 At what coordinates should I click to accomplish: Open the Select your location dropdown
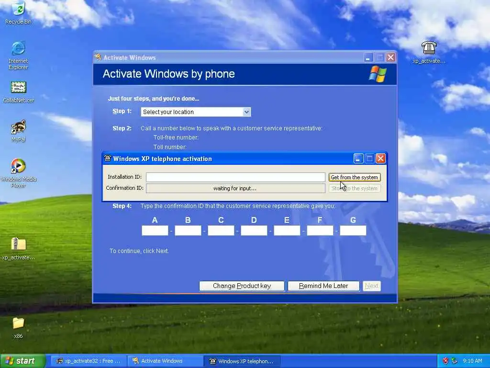coord(196,112)
